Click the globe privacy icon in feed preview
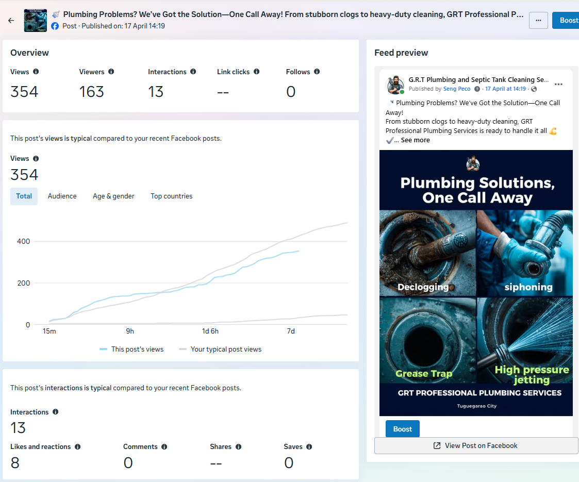Screen dimensions: 579x482 pyautogui.click(x=534, y=89)
